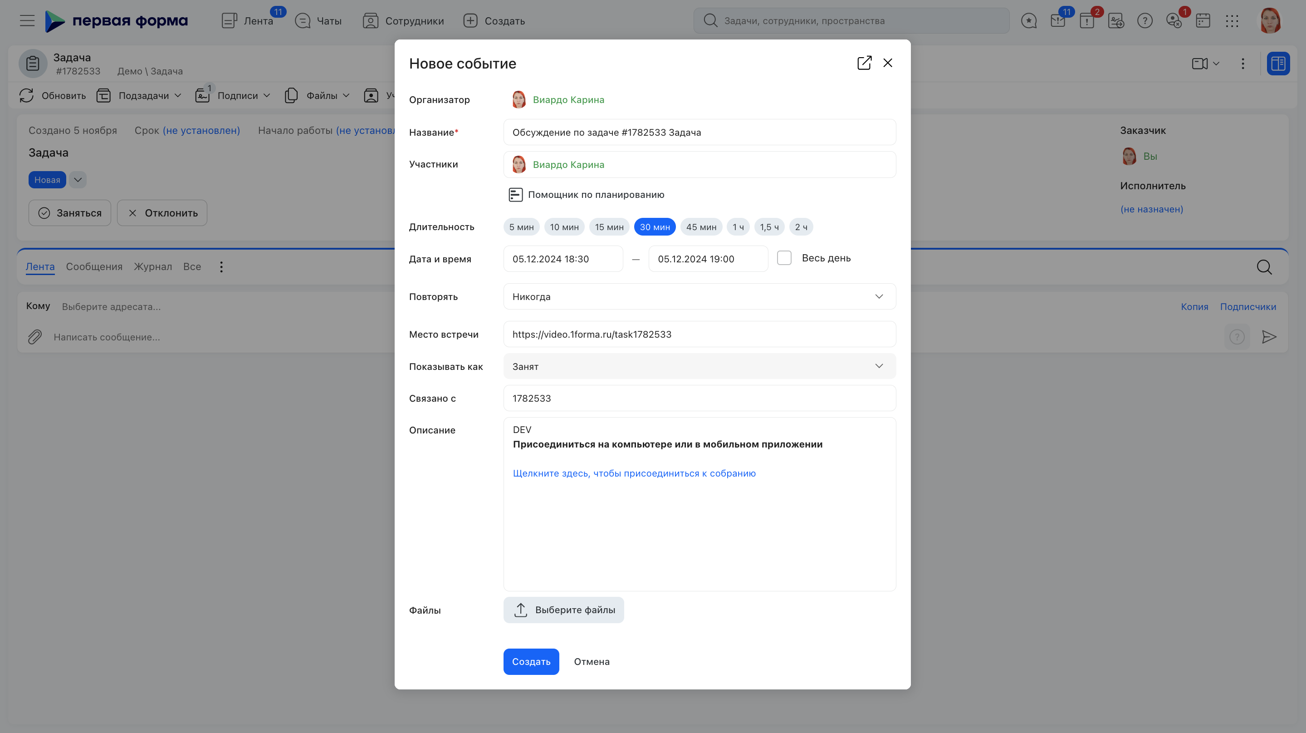Select 15 мин duration
This screenshot has width=1306, height=733.
[609, 227]
